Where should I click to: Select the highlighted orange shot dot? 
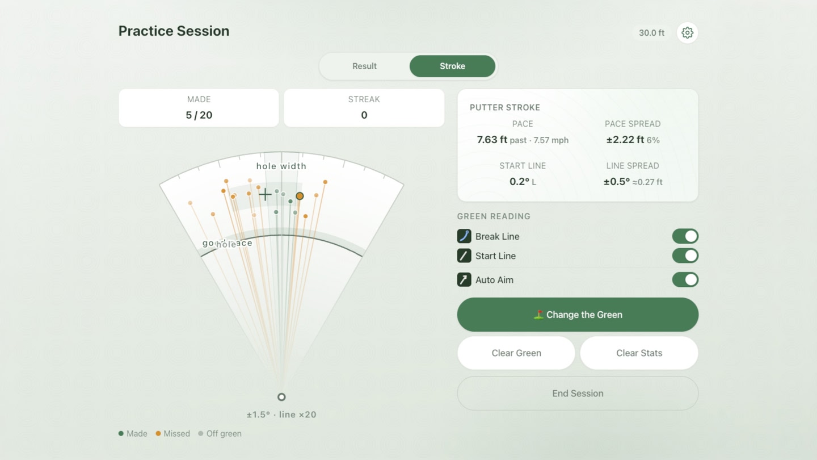pyautogui.click(x=300, y=196)
